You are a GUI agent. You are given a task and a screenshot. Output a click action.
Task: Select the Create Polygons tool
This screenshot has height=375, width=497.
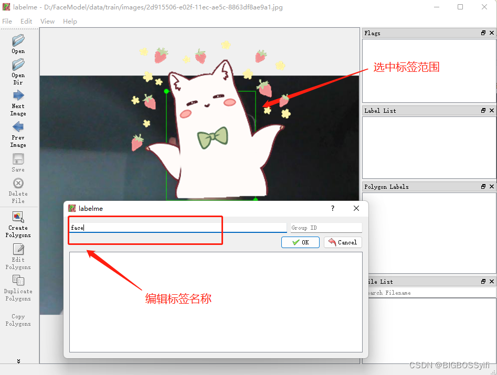[x=18, y=217]
